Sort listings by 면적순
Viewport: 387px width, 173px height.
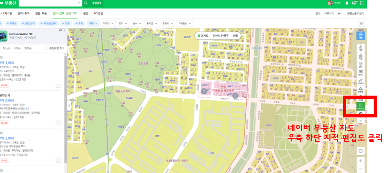pyautogui.click(x=28, y=48)
